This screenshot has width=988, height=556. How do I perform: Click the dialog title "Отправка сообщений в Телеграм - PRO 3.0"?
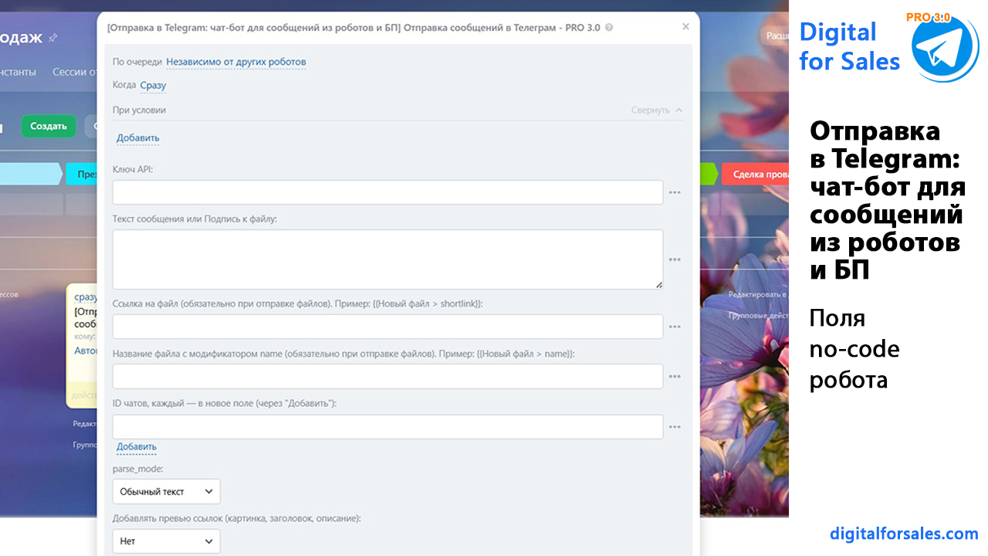pyautogui.click(x=501, y=27)
